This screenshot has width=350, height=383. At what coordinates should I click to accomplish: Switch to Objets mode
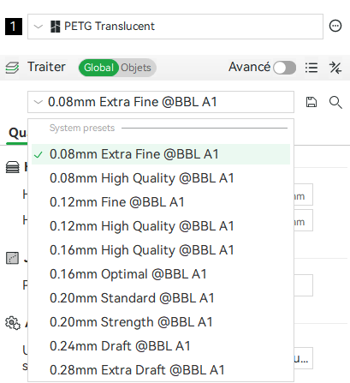(x=136, y=68)
